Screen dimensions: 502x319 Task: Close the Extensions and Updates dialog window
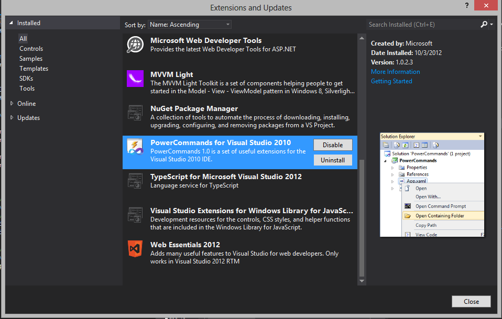click(486, 5)
